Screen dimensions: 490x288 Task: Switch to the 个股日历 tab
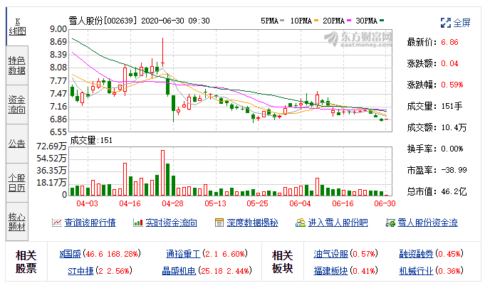pos(17,183)
